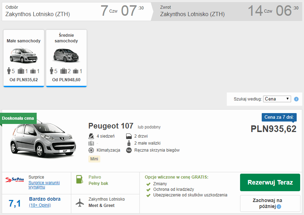Click the info icon on Zachowaj na później
Screen dimensions: 304x215
[x=279, y=207]
